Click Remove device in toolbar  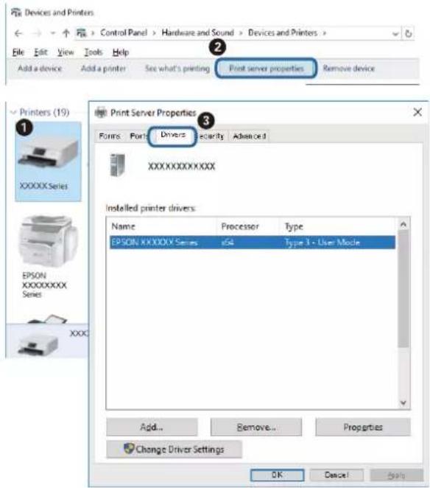[x=349, y=69]
